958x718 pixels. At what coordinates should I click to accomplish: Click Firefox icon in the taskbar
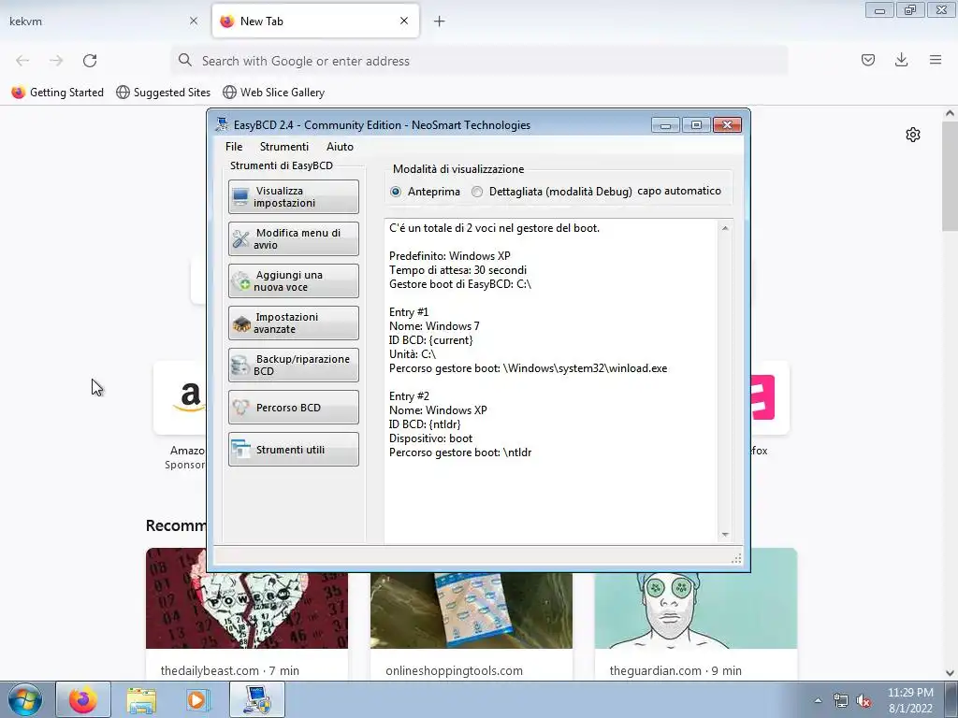(x=83, y=699)
